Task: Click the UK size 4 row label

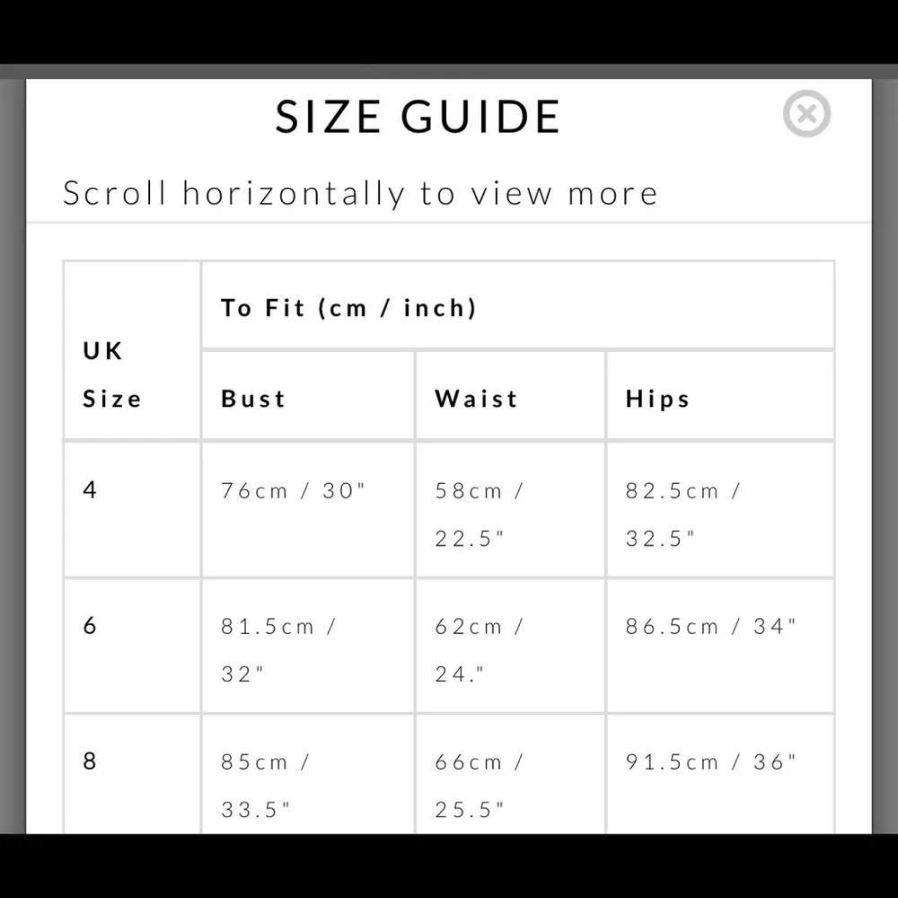Action: click(90, 490)
